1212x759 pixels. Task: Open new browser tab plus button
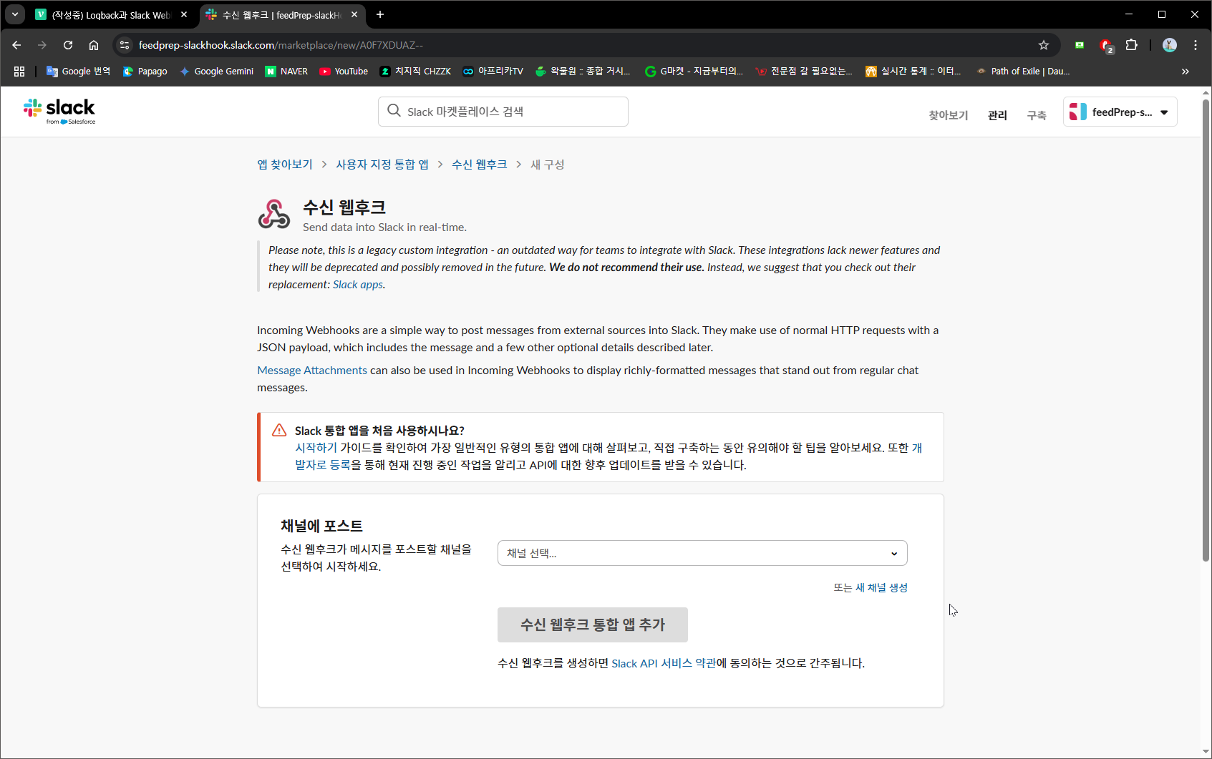(380, 14)
